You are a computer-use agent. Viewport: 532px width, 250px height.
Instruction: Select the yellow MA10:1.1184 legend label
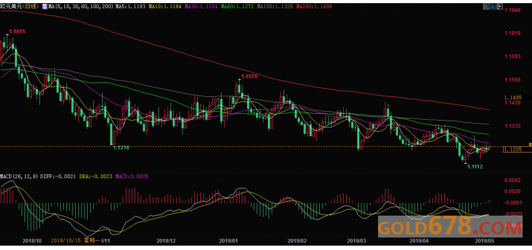tap(166, 6)
